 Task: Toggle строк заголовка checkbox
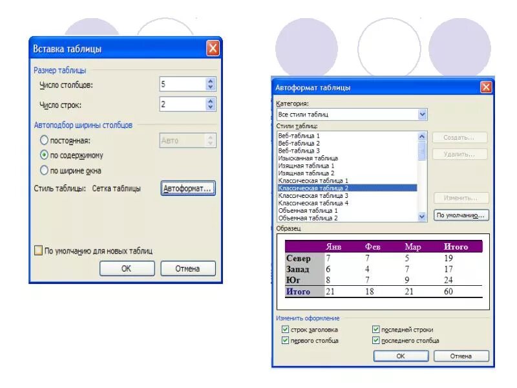coord(285,329)
